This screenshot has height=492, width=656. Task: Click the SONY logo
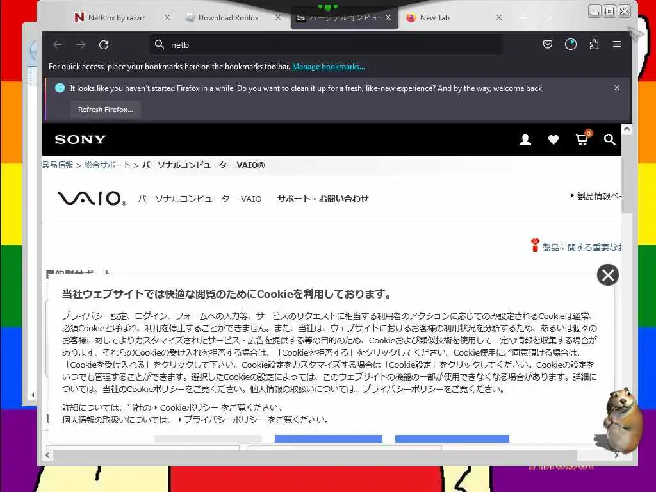(80, 139)
